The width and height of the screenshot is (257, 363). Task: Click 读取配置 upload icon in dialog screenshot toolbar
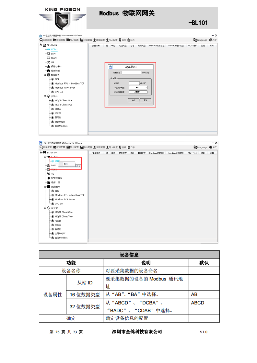(x=95, y=40)
